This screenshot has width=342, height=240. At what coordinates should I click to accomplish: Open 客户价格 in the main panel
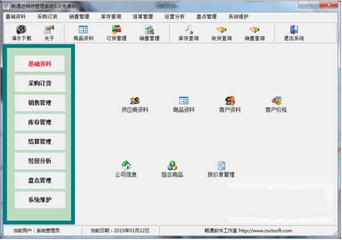click(x=276, y=105)
